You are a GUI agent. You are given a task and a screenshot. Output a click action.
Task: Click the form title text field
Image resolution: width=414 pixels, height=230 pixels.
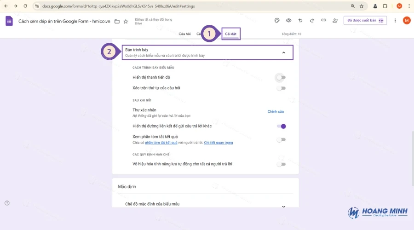(64, 21)
